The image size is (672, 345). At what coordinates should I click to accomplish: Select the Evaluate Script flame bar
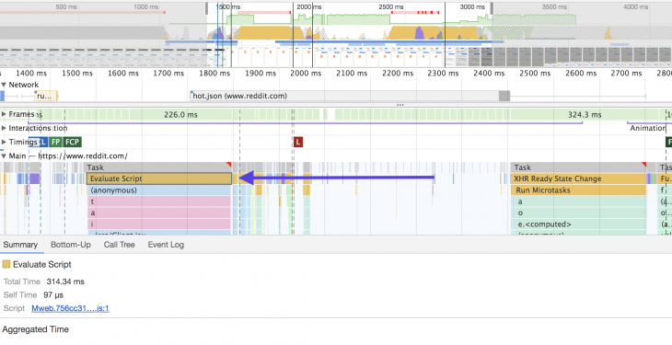pos(159,178)
